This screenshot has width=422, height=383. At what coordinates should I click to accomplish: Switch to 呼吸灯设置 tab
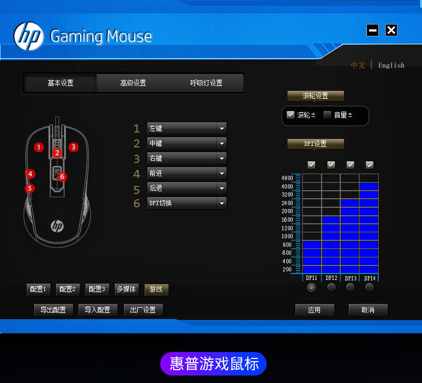point(206,83)
